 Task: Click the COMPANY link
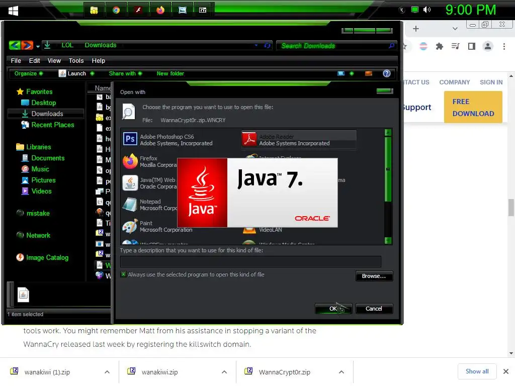(455, 82)
